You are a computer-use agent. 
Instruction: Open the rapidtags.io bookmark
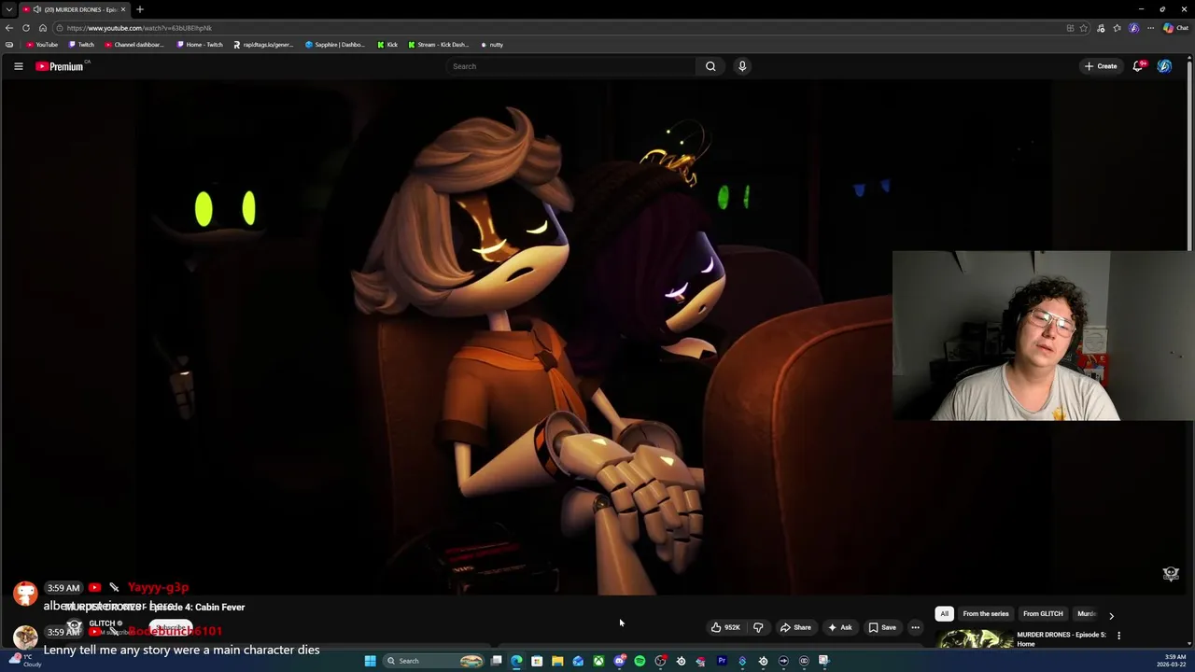[x=263, y=45]
